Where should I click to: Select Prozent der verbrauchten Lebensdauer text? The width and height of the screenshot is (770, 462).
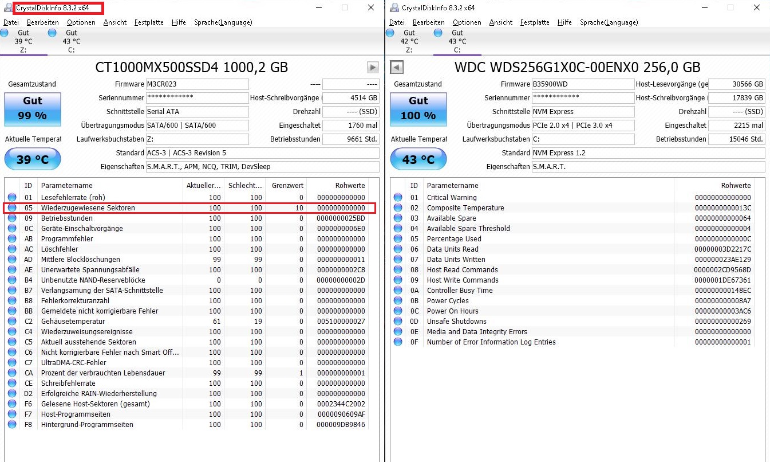coord(103,373)
